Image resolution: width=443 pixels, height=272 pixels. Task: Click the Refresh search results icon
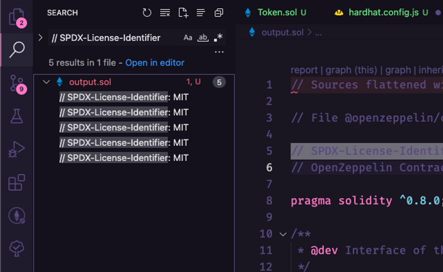click(147, 13)
